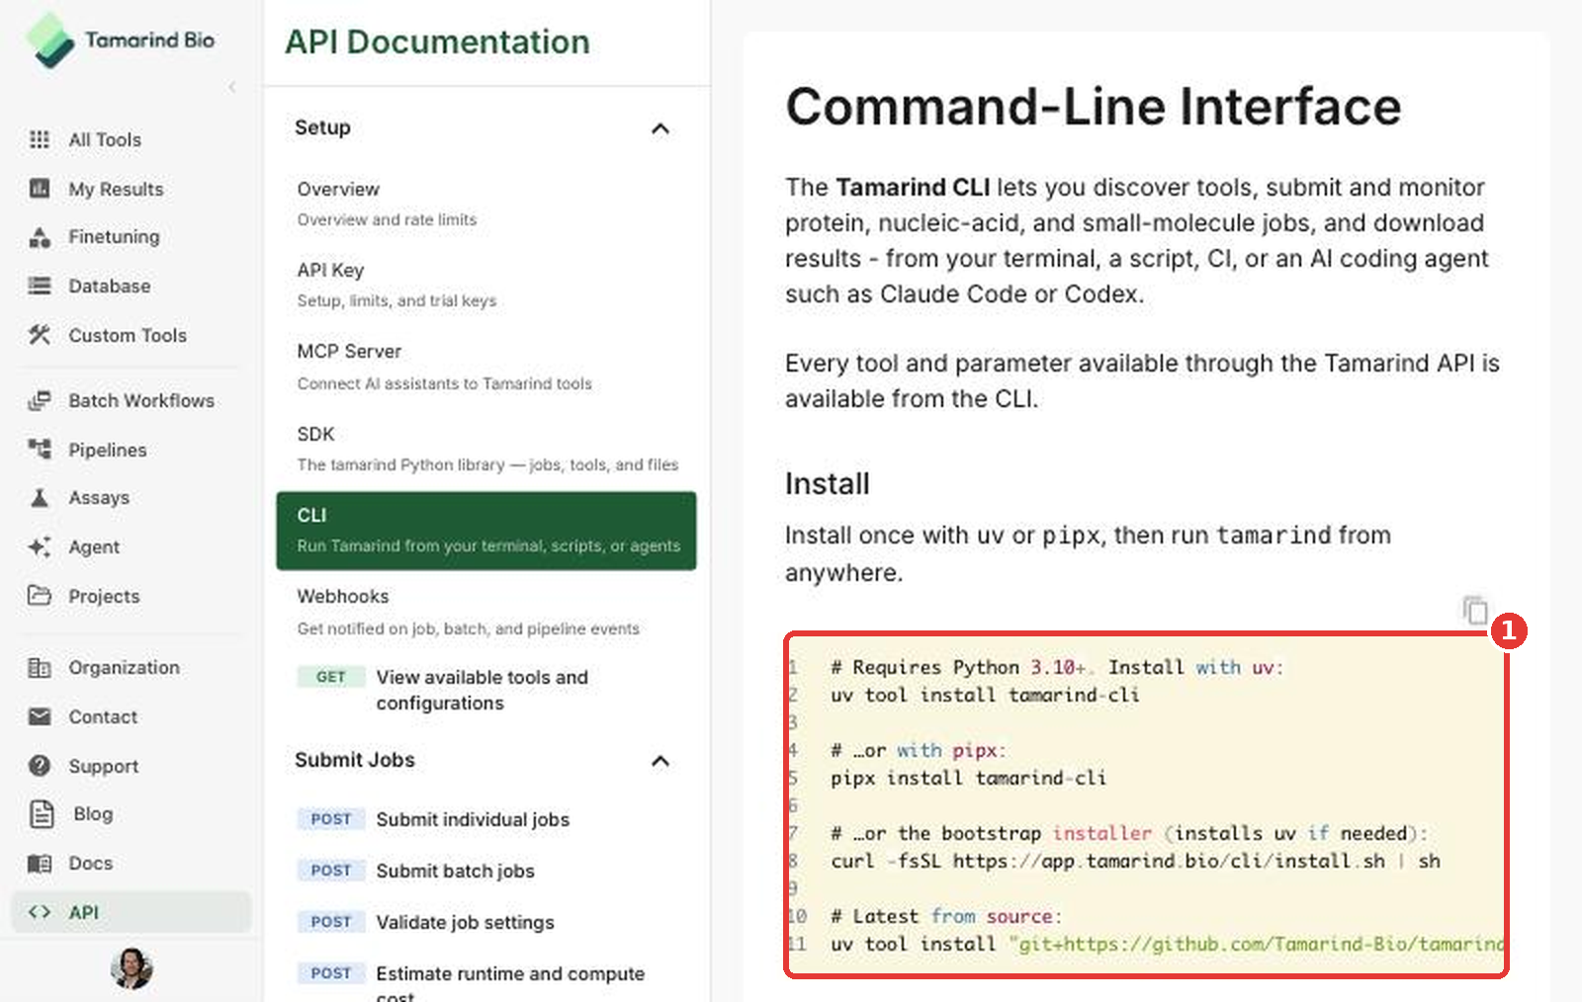Click the GET badge beside View available tools

pyautogui.click(x=330, y=677)
